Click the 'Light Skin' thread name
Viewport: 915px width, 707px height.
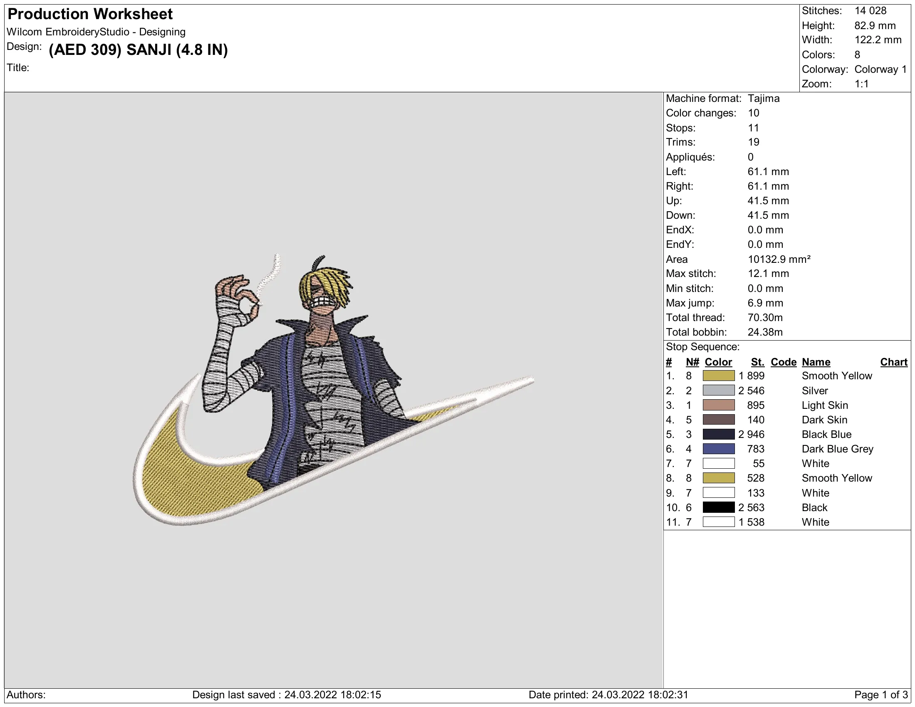click(825, 405)
